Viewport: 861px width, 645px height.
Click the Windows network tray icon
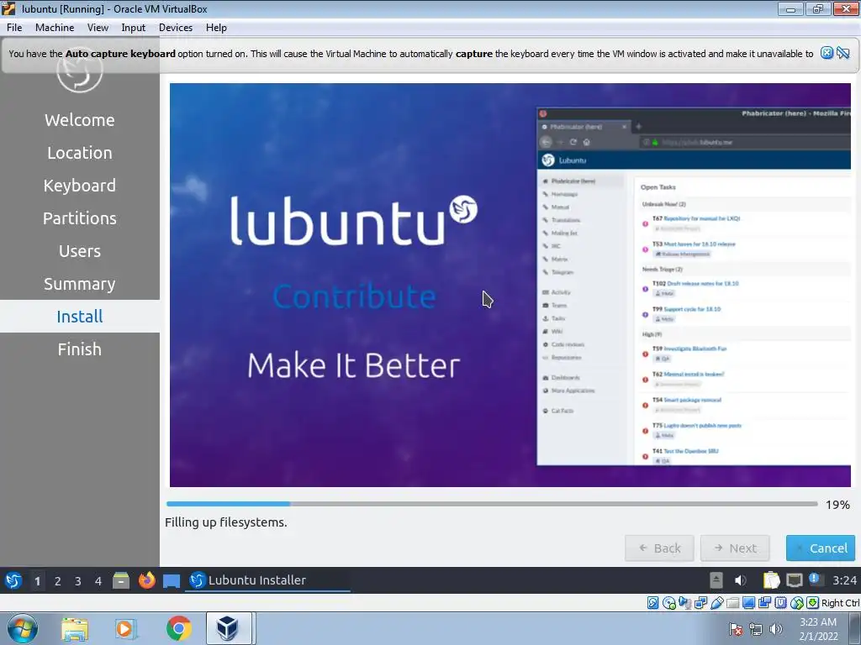pyautogui.click(x=756, y=629)
